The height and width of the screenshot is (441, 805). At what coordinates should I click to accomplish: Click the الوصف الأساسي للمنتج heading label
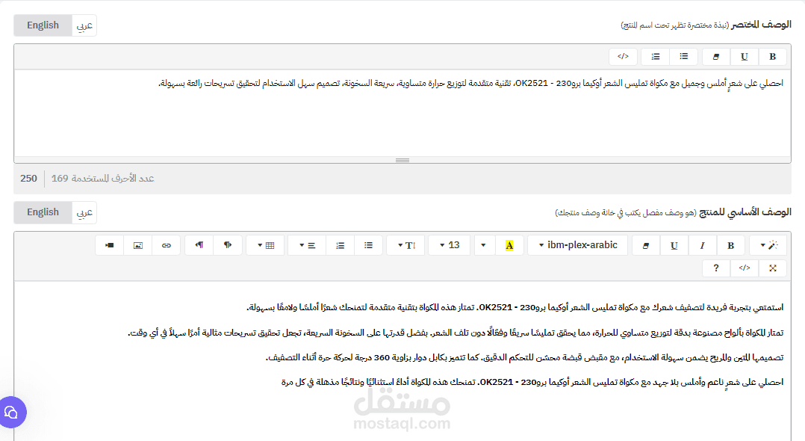pyautogui.click(x=745, y=212)
